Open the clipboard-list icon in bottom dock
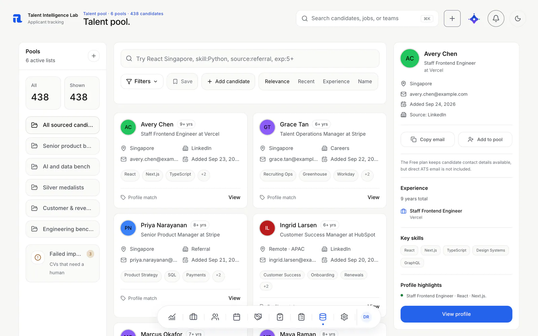 coord(301,317)
